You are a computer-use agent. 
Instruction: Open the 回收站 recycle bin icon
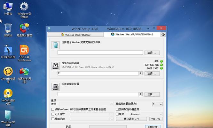(8, 30)
